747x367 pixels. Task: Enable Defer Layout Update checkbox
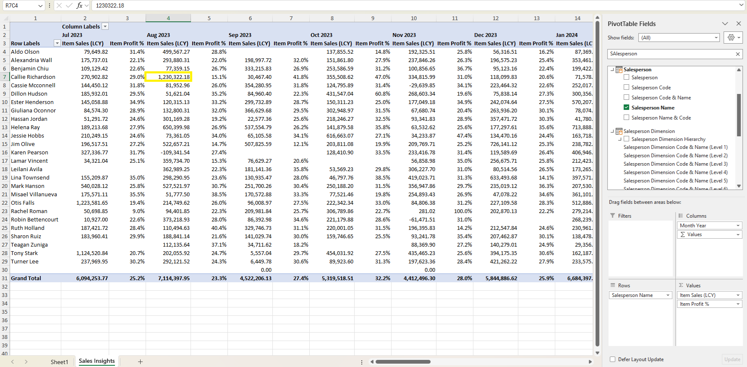[613, 359]
